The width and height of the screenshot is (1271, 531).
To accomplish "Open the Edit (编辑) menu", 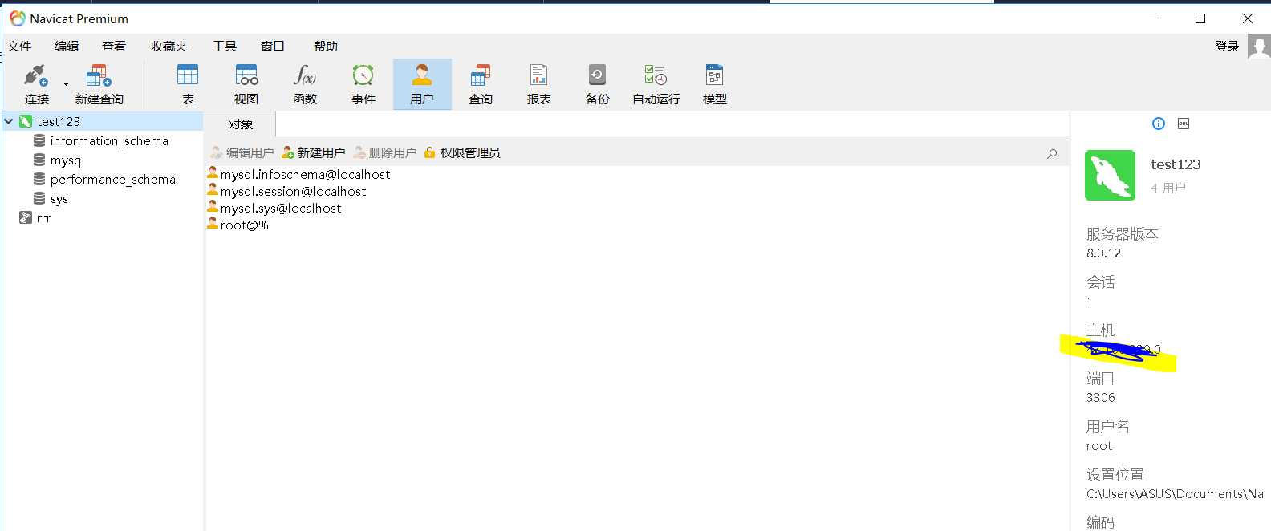I will (67, 46).
